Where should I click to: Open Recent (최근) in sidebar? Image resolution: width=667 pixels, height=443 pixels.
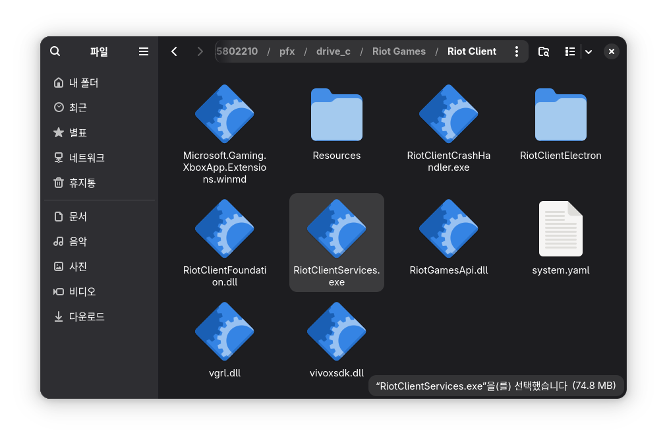click(x=78, y=107)
